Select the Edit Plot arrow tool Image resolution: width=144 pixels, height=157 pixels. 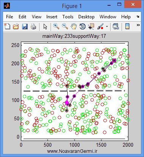click(45, 27)
